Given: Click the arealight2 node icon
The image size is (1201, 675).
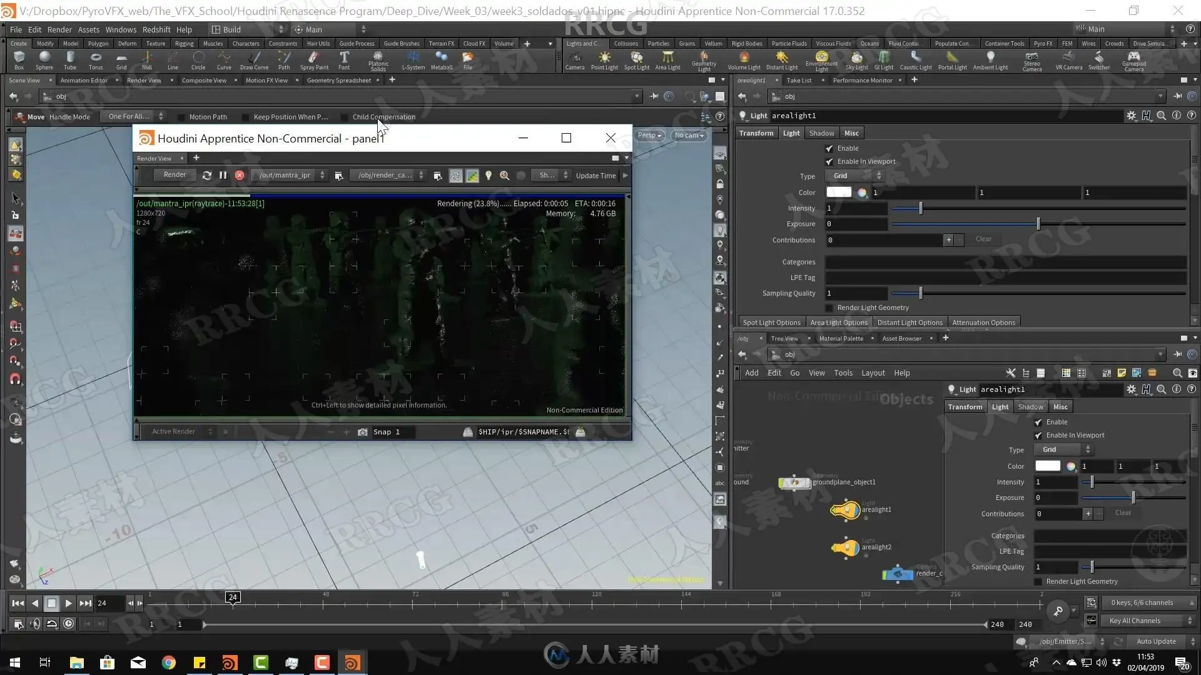Looking at the screenshot, I should (845, 547).
